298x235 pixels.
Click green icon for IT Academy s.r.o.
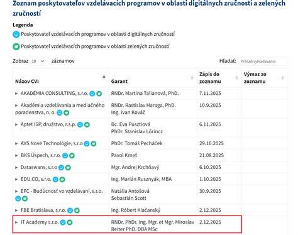[x=70, y=222]
